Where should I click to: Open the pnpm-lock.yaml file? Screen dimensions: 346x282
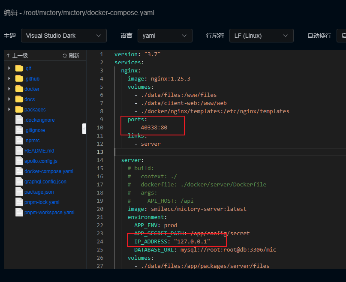(42, 202)
